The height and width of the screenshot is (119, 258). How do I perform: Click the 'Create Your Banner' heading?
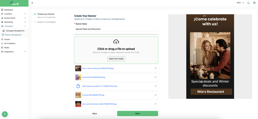tap(85, 16)
